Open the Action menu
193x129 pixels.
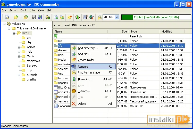(13, 10)
